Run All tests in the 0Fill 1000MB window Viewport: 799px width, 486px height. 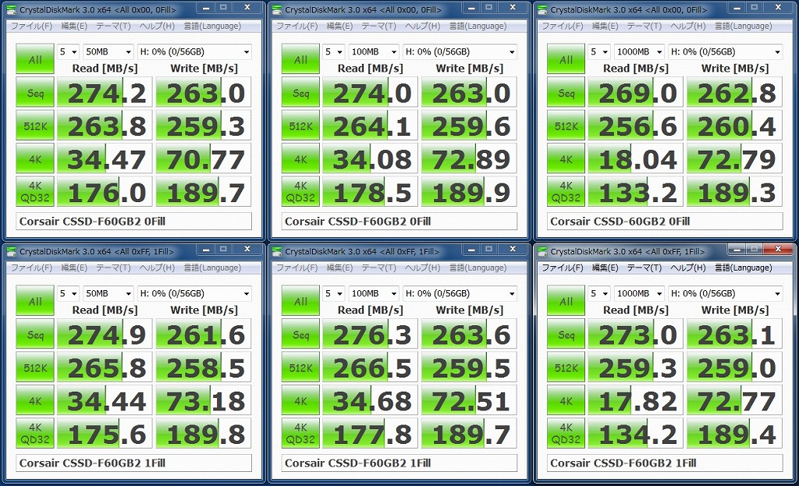point(566,59)
